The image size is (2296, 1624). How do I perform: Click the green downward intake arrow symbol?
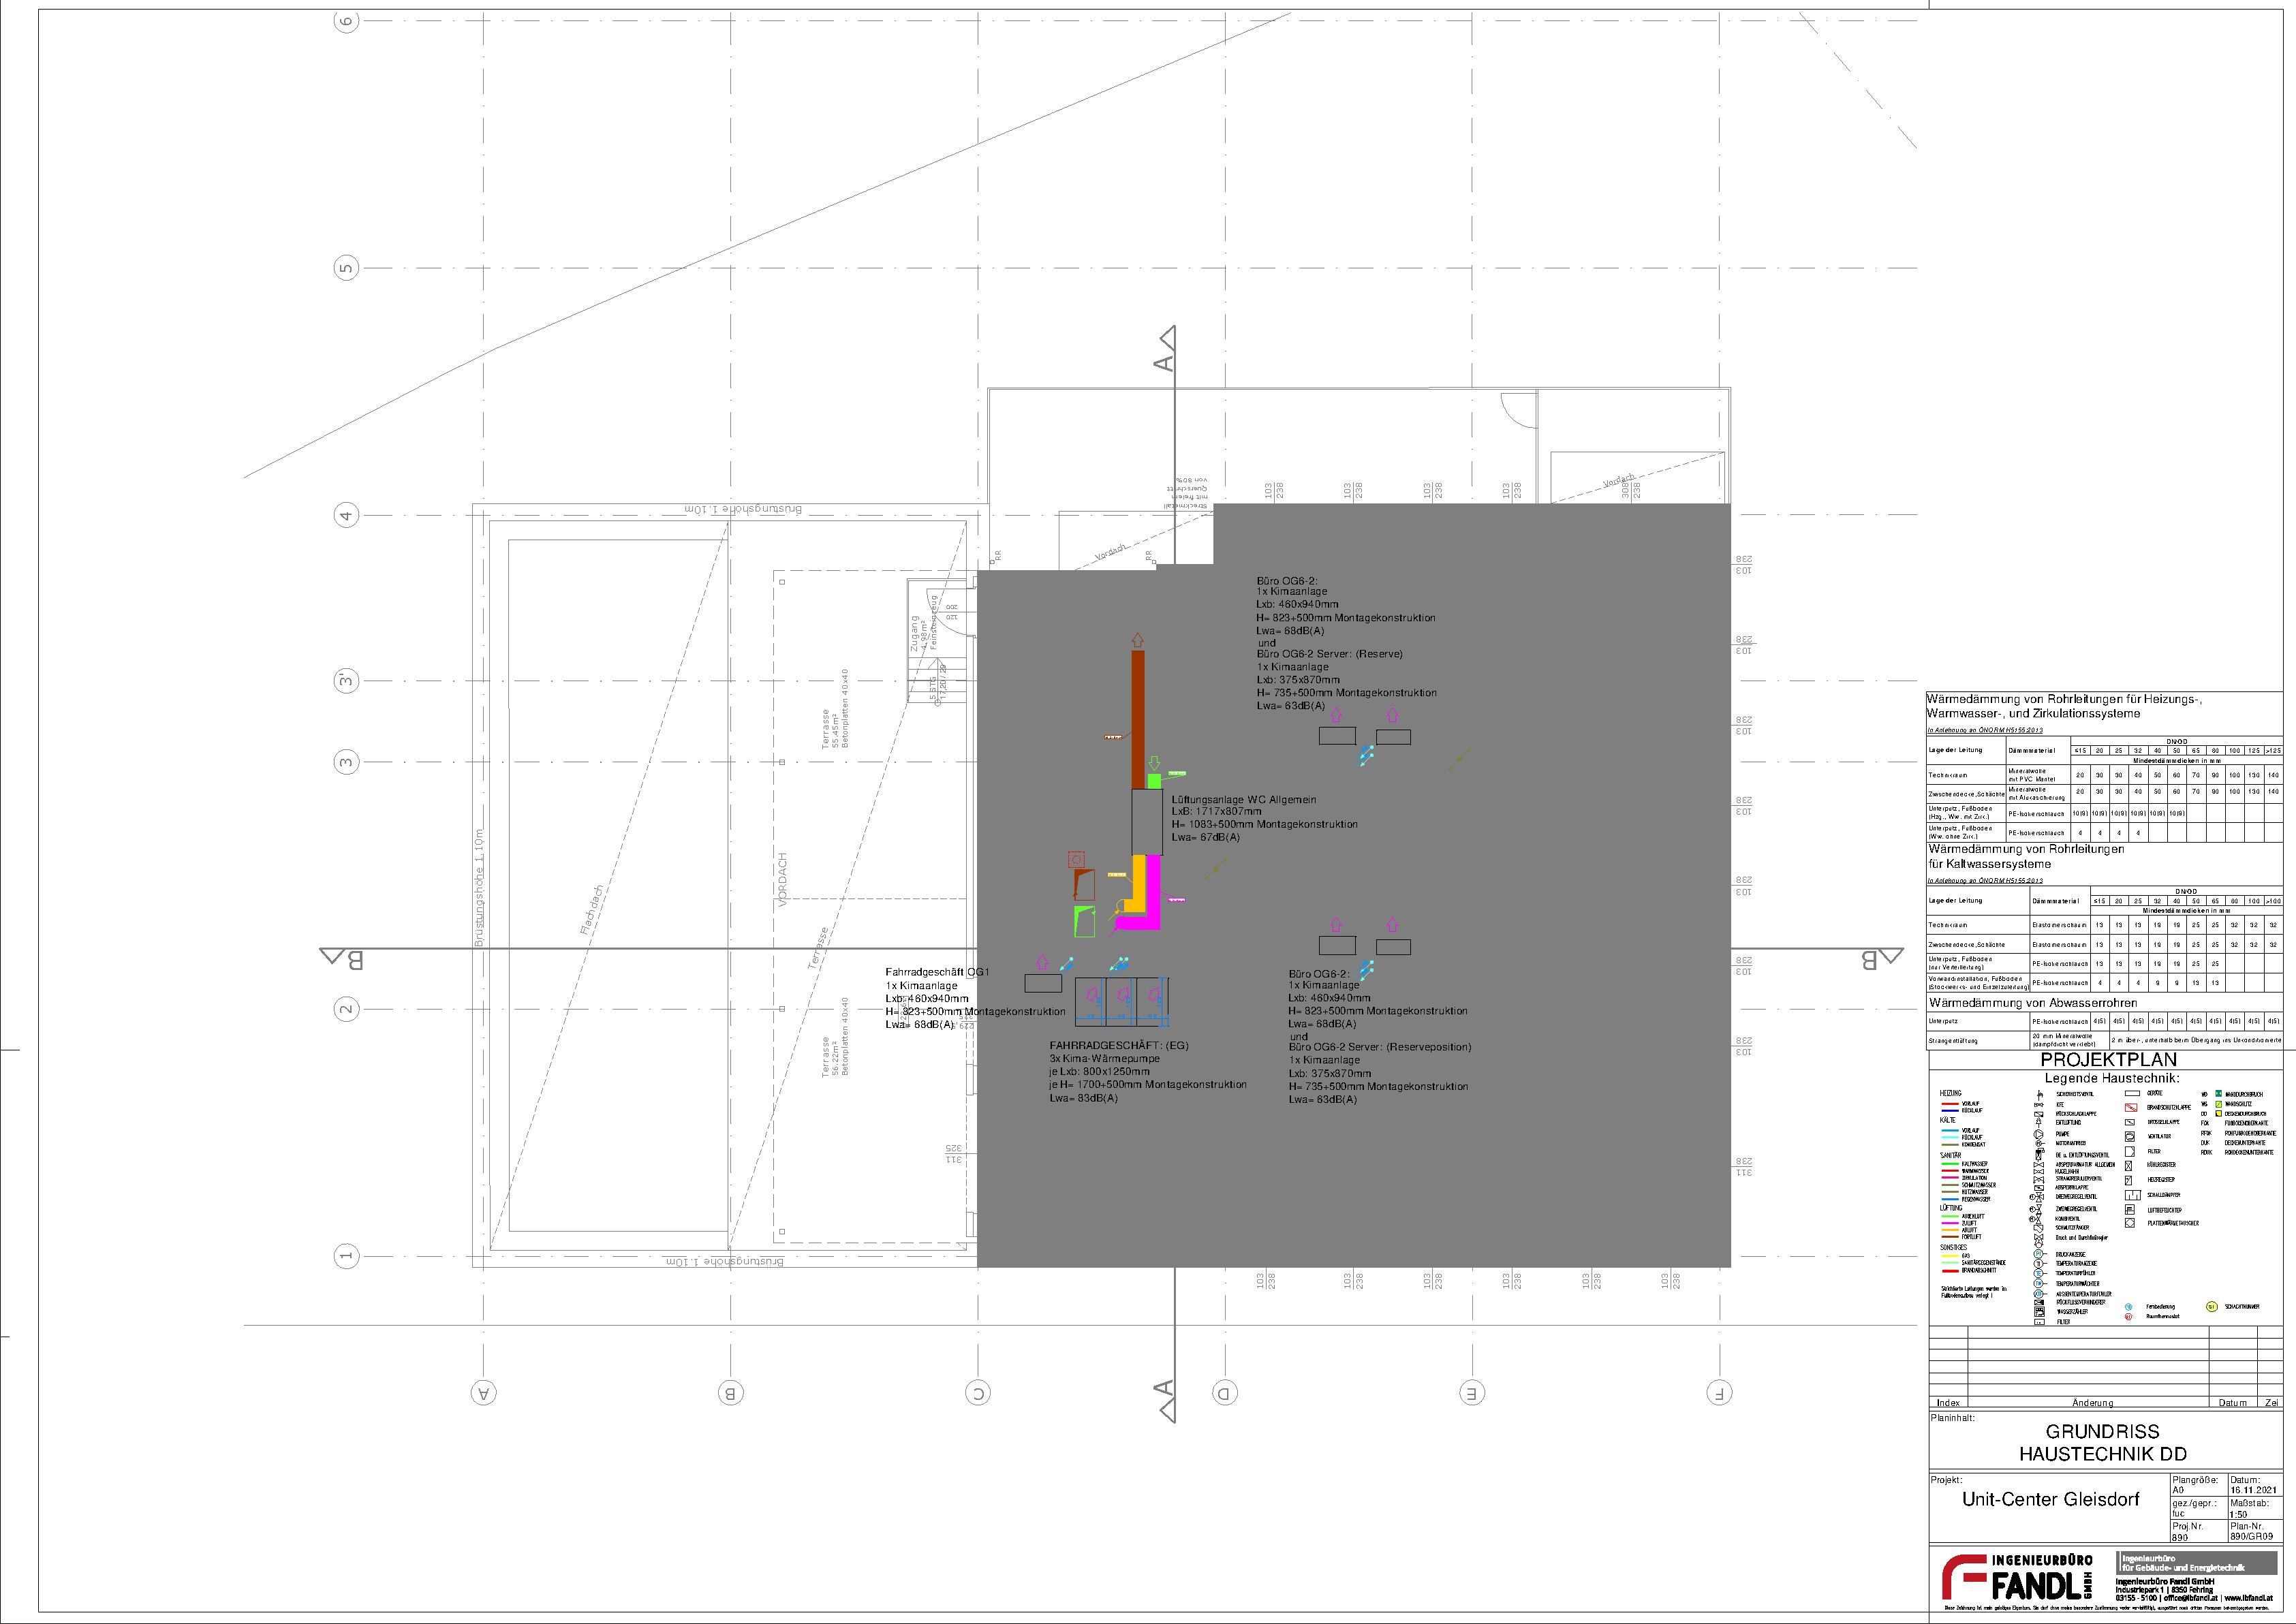(x=1154, y=763)
